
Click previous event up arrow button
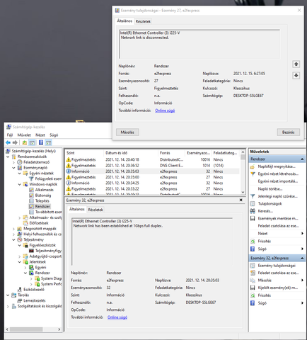[x=296, y=64]
